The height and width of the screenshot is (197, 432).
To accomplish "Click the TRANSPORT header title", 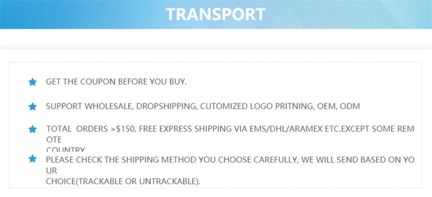I will [216, 15].
